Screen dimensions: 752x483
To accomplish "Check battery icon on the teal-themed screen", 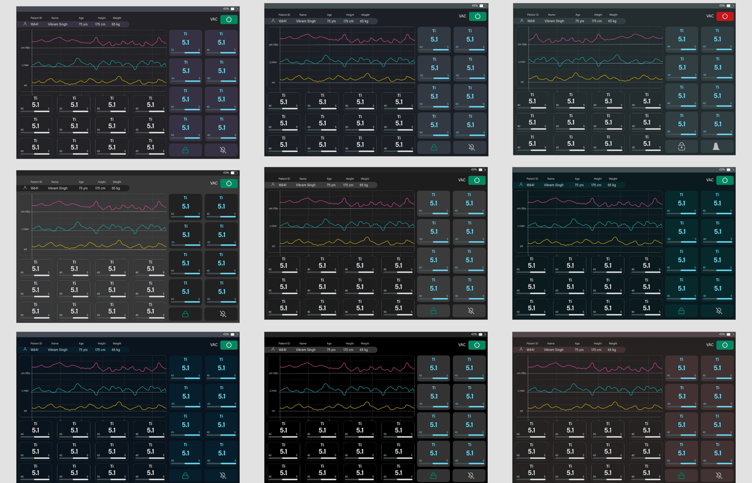I will 730,170.
